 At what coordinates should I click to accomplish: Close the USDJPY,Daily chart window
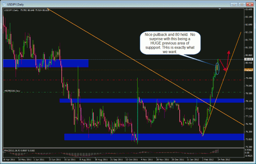[249, 4]
